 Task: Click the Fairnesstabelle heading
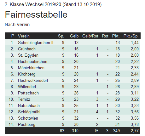coord(36,14)
